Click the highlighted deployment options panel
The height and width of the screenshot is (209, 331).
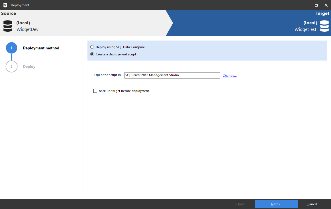point(207,50)
